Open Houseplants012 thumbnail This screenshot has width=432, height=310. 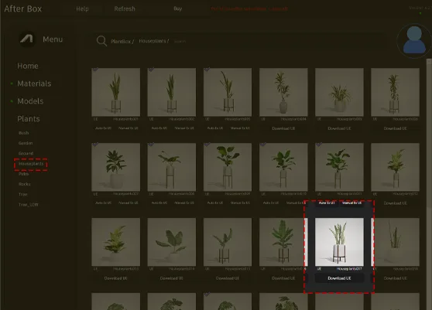[x=396, y=167]
